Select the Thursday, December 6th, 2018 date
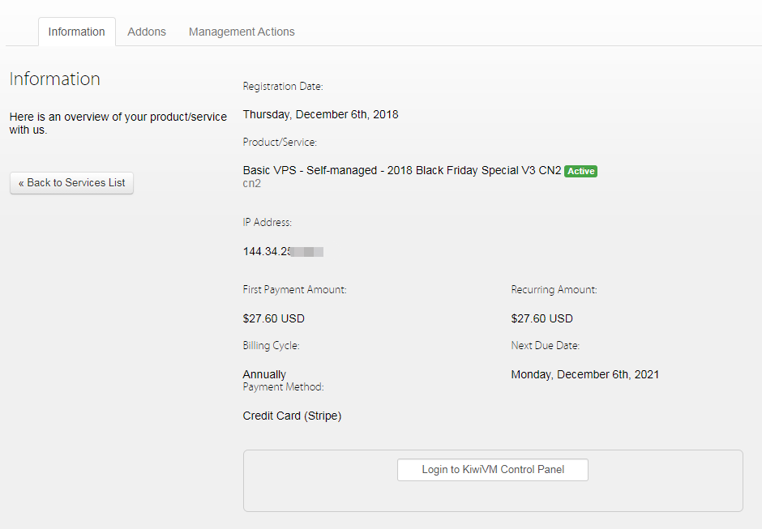The image size is (762, 529). (320, 114)
